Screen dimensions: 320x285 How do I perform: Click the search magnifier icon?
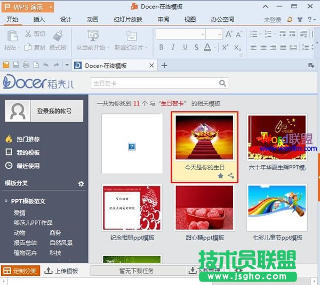point(222,83)
